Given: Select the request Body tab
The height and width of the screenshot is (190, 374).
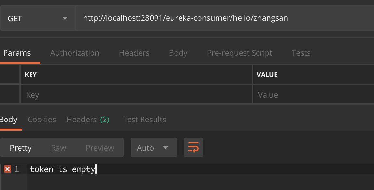Looking at the screenshot, I should [178, 53].
